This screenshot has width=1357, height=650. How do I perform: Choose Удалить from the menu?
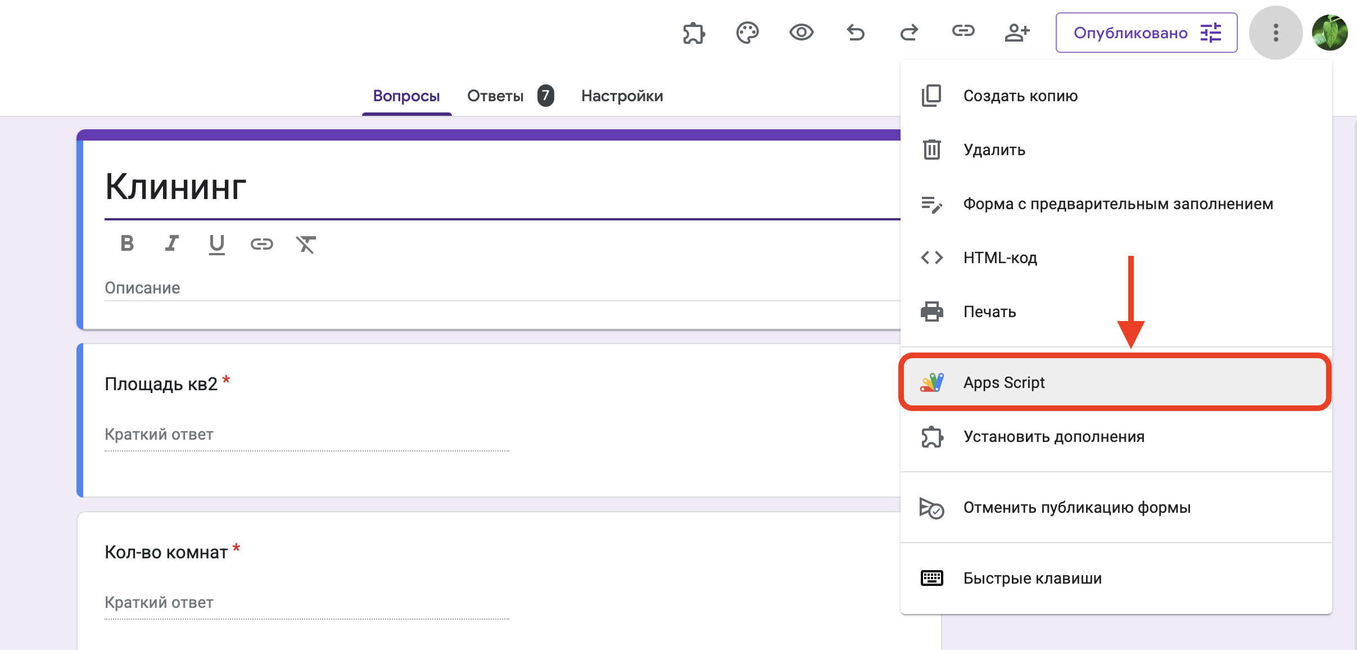pos(1116,150)
